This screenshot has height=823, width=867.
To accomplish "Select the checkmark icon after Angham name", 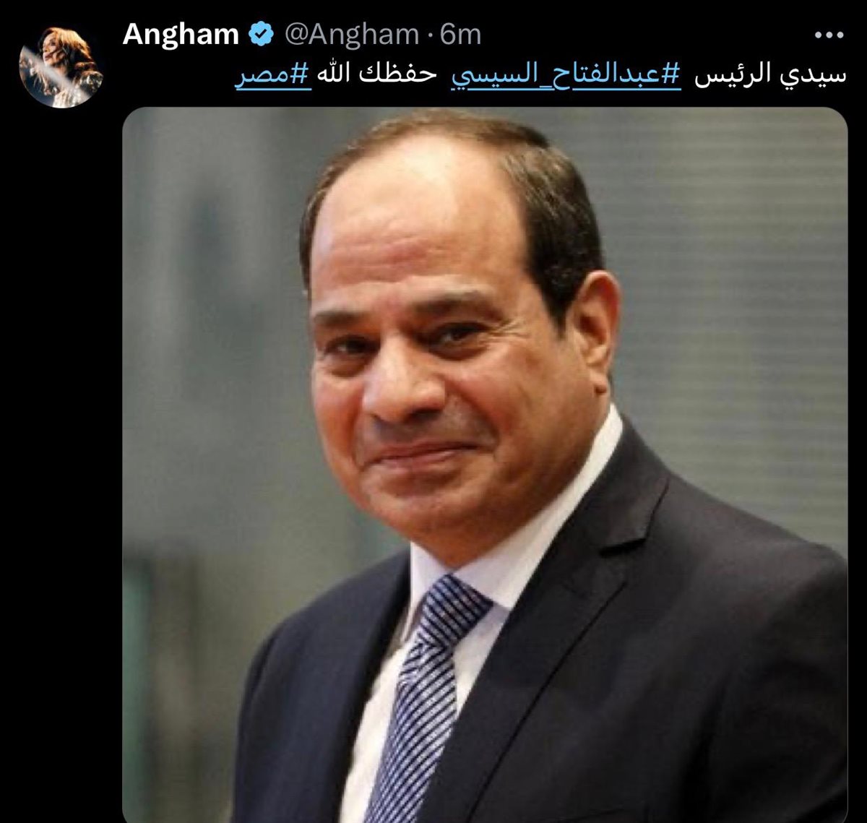I will [x=261, y=34].
